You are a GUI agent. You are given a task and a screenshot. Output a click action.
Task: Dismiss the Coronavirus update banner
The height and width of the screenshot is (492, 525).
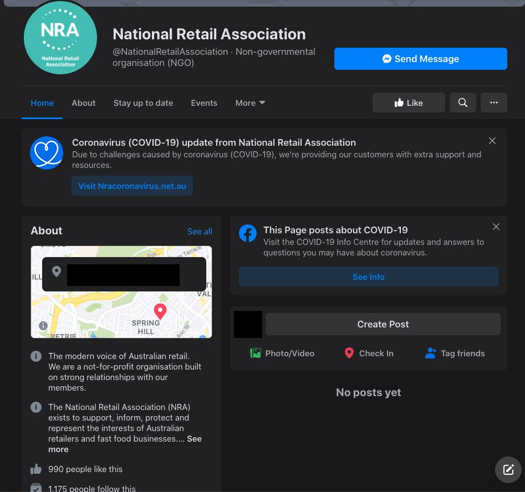coord(492,141)
